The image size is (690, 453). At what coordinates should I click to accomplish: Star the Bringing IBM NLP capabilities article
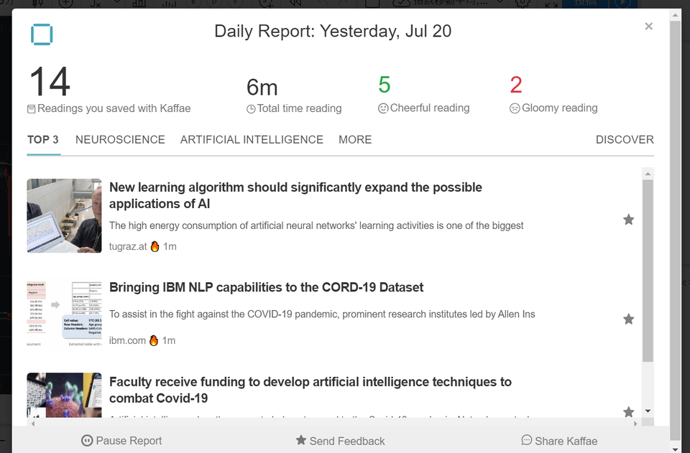tap(628, 319)
